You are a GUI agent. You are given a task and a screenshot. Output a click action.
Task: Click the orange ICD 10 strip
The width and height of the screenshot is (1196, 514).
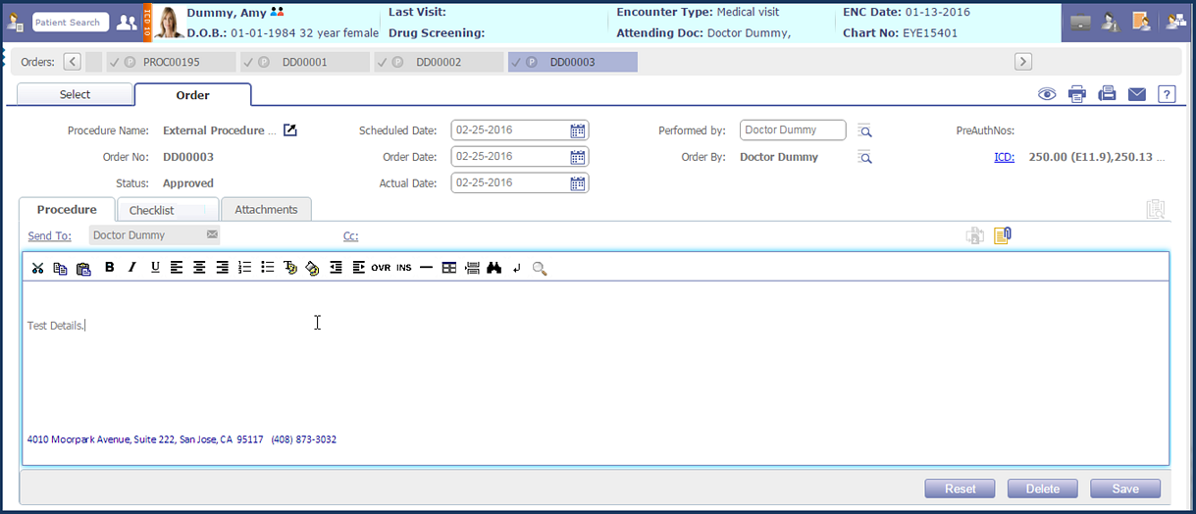(x=147, y=22)
